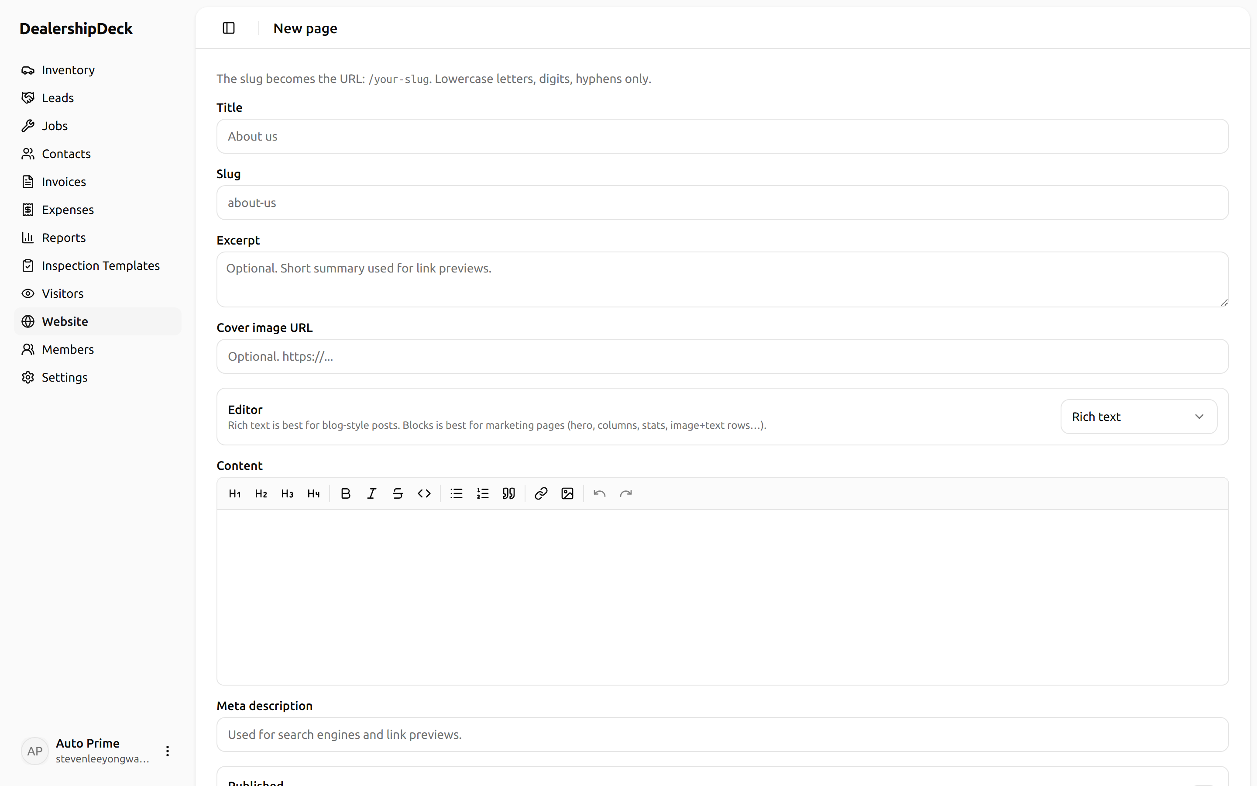Insert a bulleted list
Image resolution: width=1257 pixels, height=786 pixels.
[x=457, y=493]
